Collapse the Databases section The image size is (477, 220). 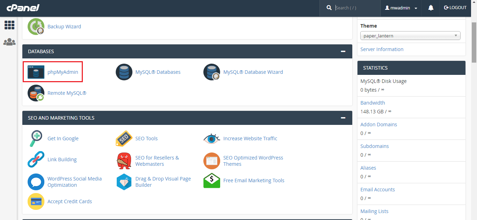tap(343, 51)
